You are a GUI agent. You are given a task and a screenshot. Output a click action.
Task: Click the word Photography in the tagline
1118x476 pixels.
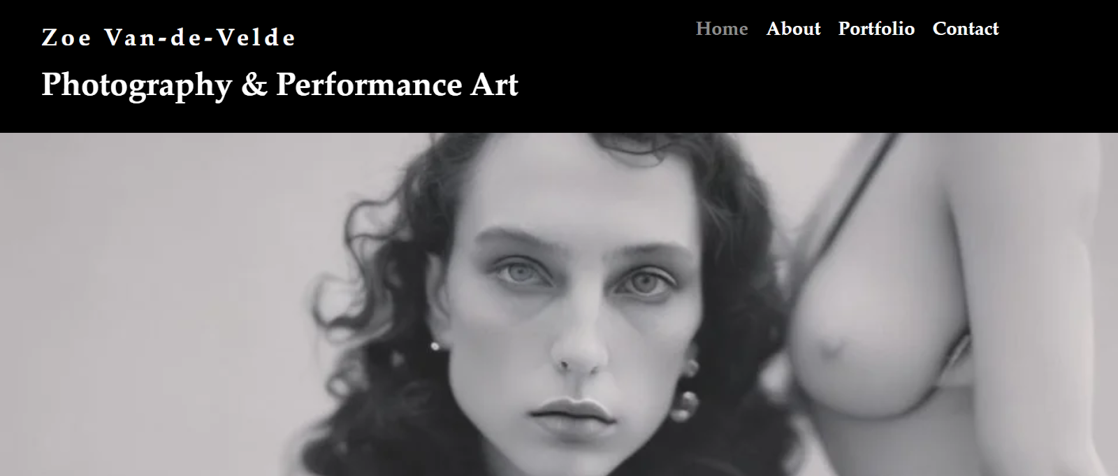tap(137, 85)
